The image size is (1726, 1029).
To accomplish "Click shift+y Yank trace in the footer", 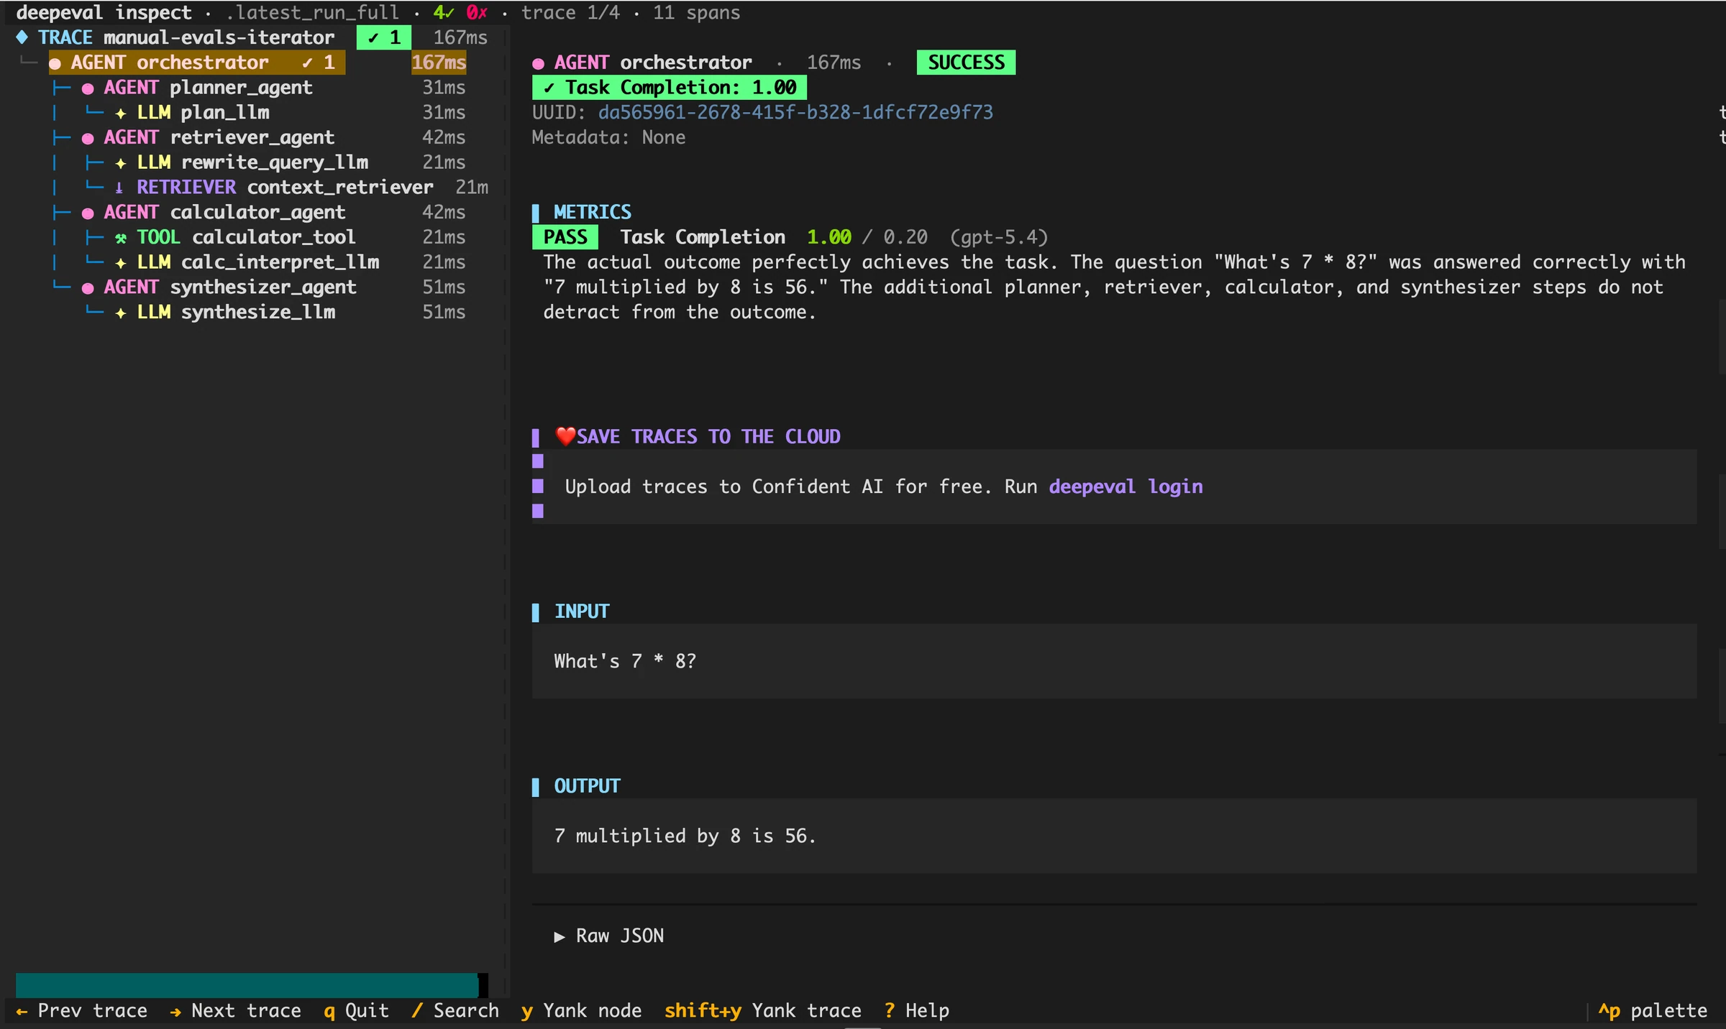I will click(x=763, y=1010).
